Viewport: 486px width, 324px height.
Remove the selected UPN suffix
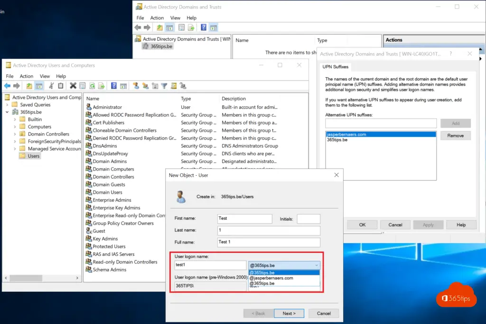pos(455,135)
